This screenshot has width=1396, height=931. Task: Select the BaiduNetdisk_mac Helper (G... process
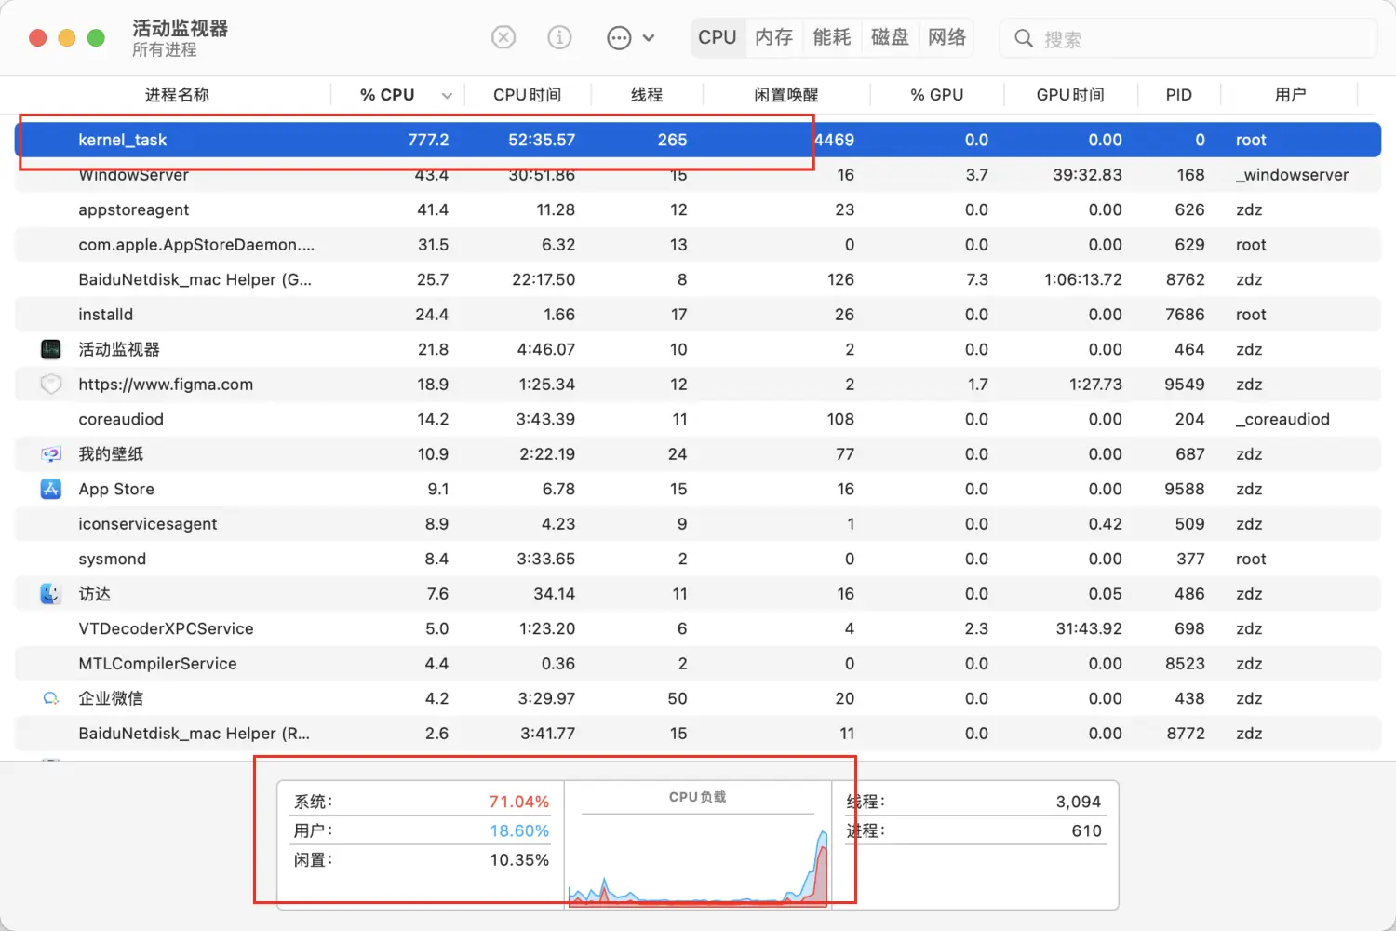click(x=195, y=279)
